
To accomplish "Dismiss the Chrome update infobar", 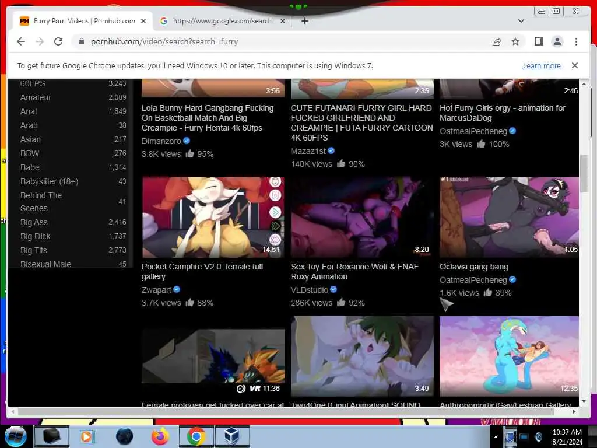I will [x=574, y=65].
